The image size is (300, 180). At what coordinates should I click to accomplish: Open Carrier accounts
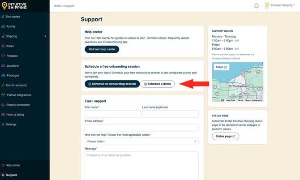point(16,85)
